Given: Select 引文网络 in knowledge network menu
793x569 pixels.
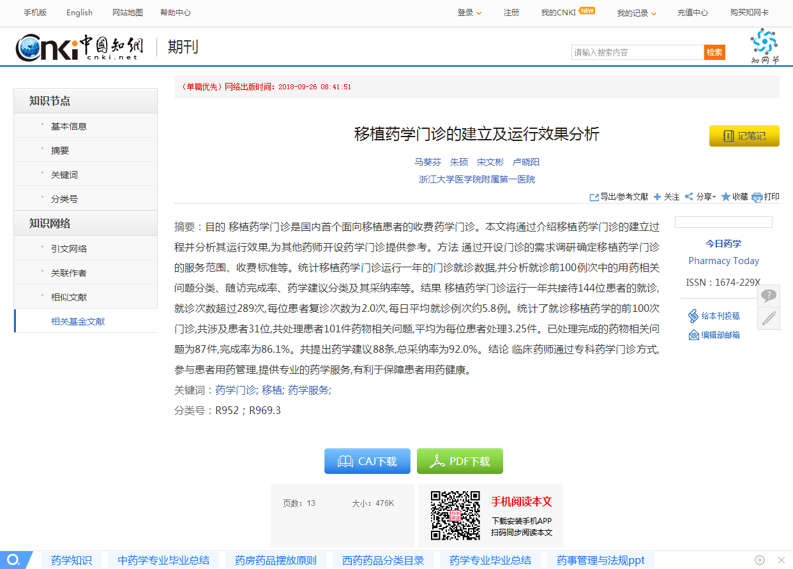Looking at the screenshot, I should pyautogui.click(x=69, y=249).
